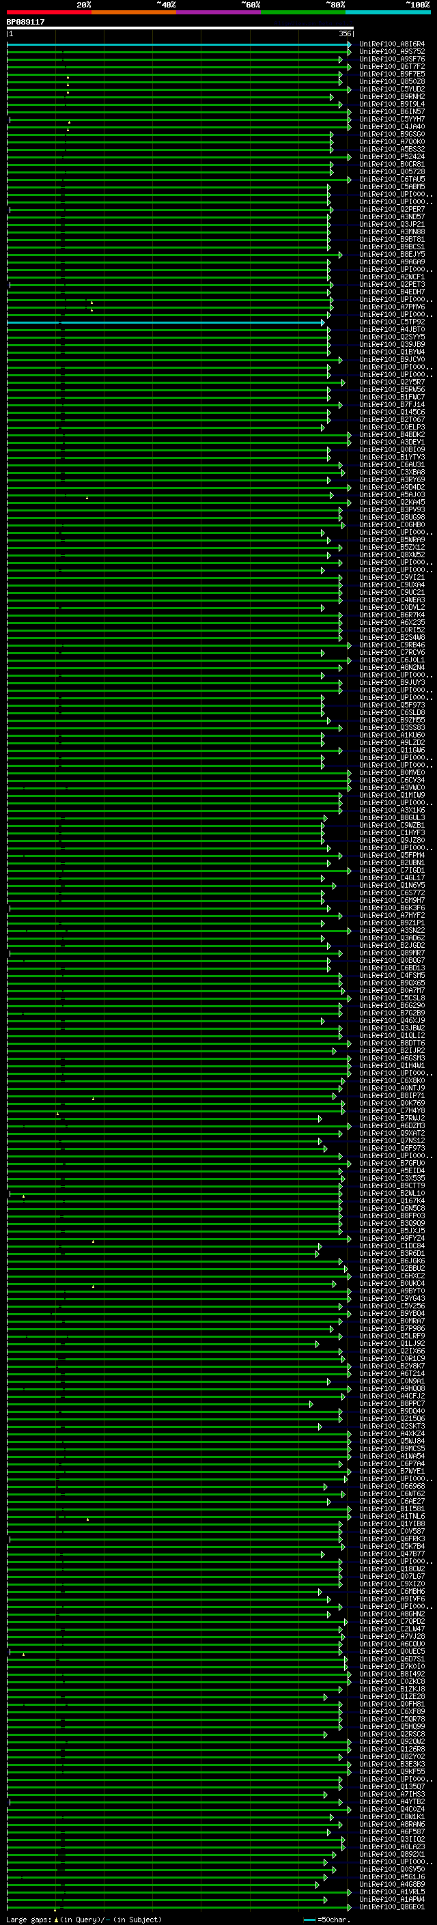The width and height of the screenshot is (437, 1925).
Task: Open hit UniRef100_B0CR81
Action: (392, 165)
